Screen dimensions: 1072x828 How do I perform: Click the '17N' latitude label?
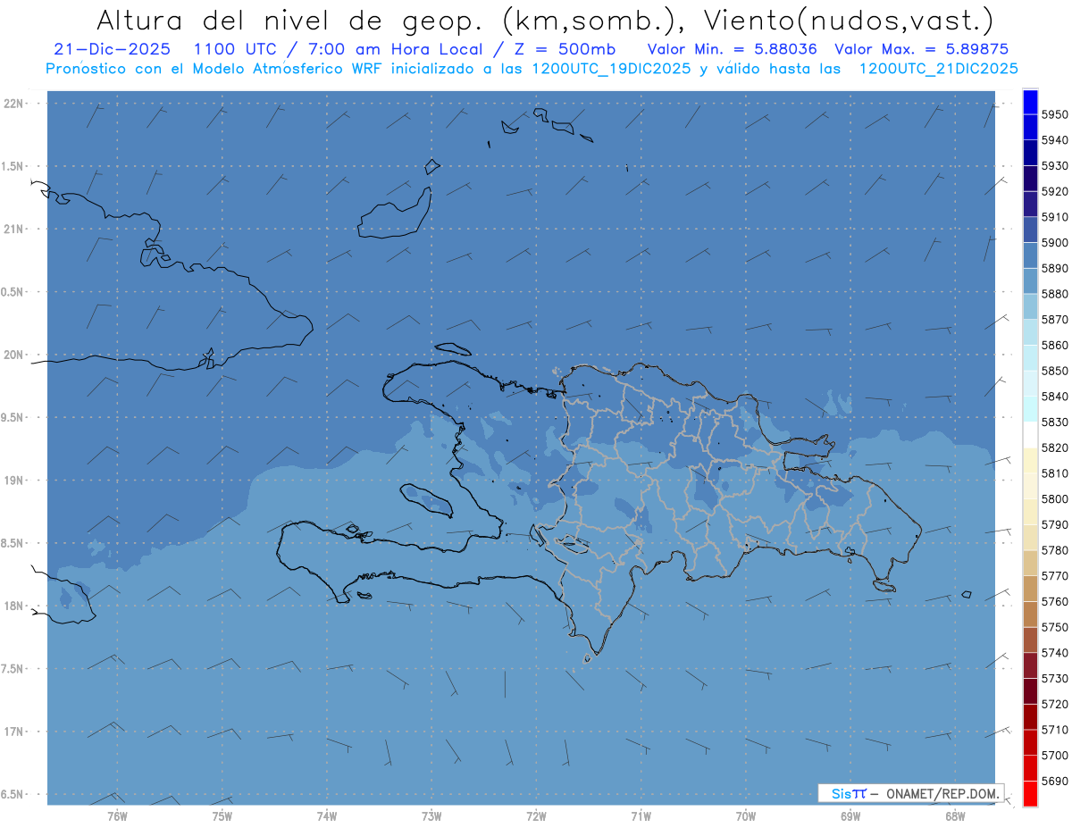[x=13, y=732]
